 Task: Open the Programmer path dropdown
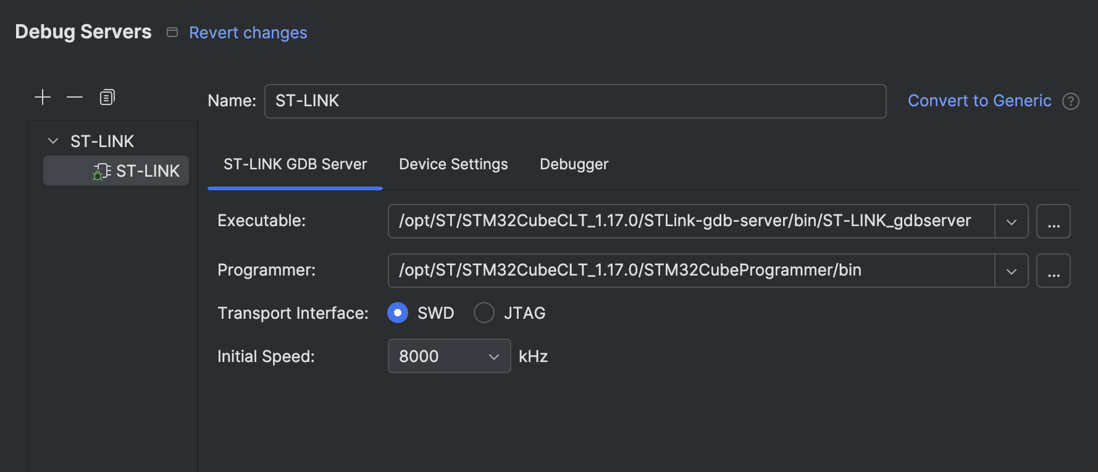tap(1011, 271)
